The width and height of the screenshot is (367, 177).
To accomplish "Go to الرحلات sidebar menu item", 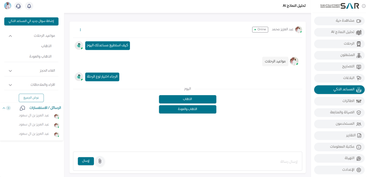I will point(339,44).
